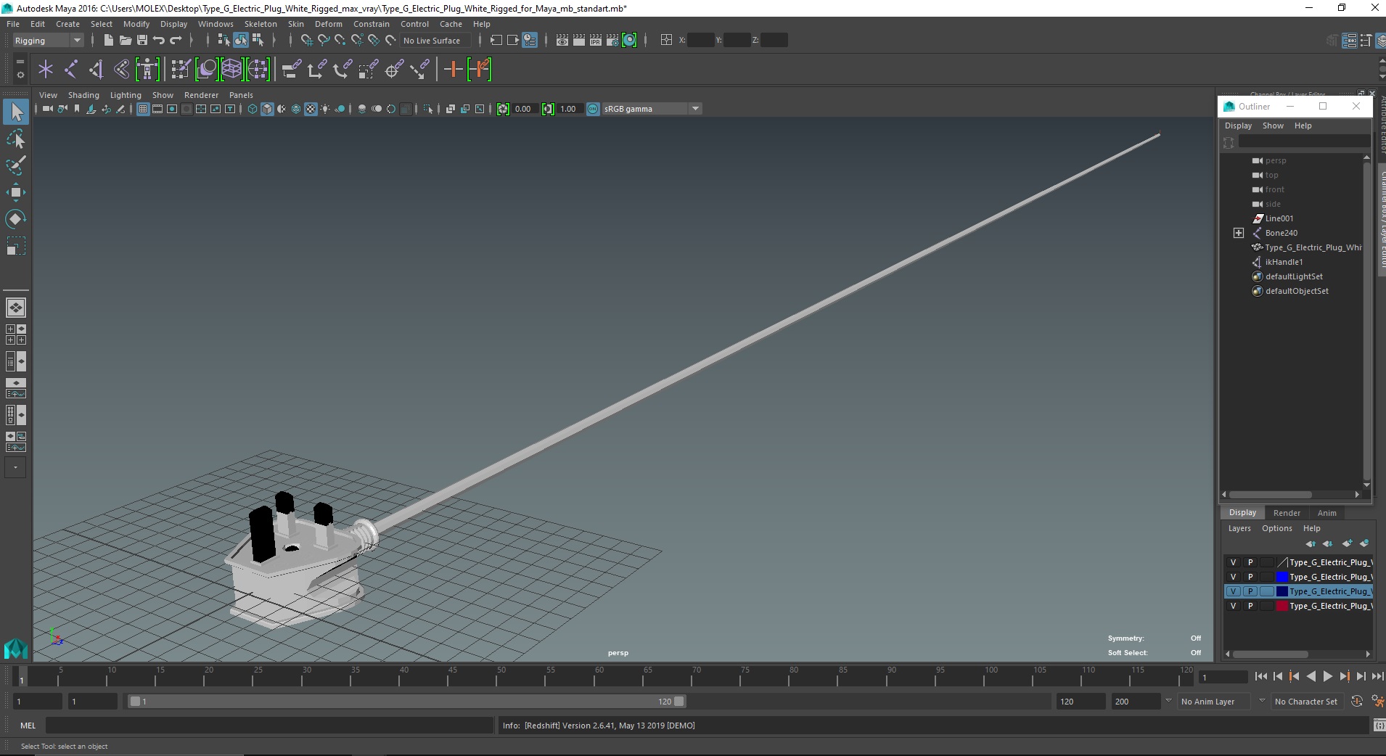Toggle use all lights icon in viewport
The image size is (1386, 756).
point(325,109)
